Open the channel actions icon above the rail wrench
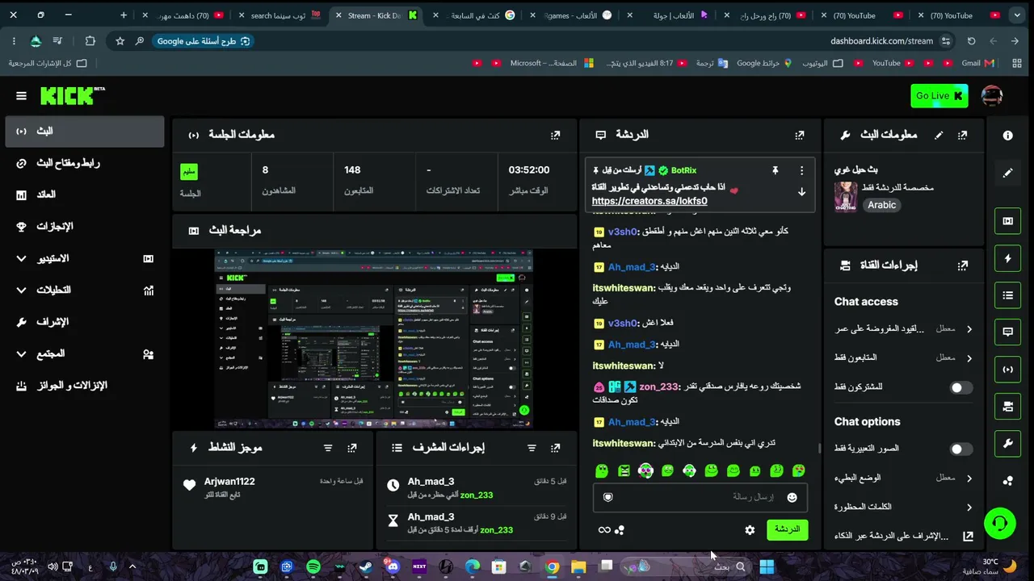The height and width of the screenshot is (581, 1034). [1007, 407]
